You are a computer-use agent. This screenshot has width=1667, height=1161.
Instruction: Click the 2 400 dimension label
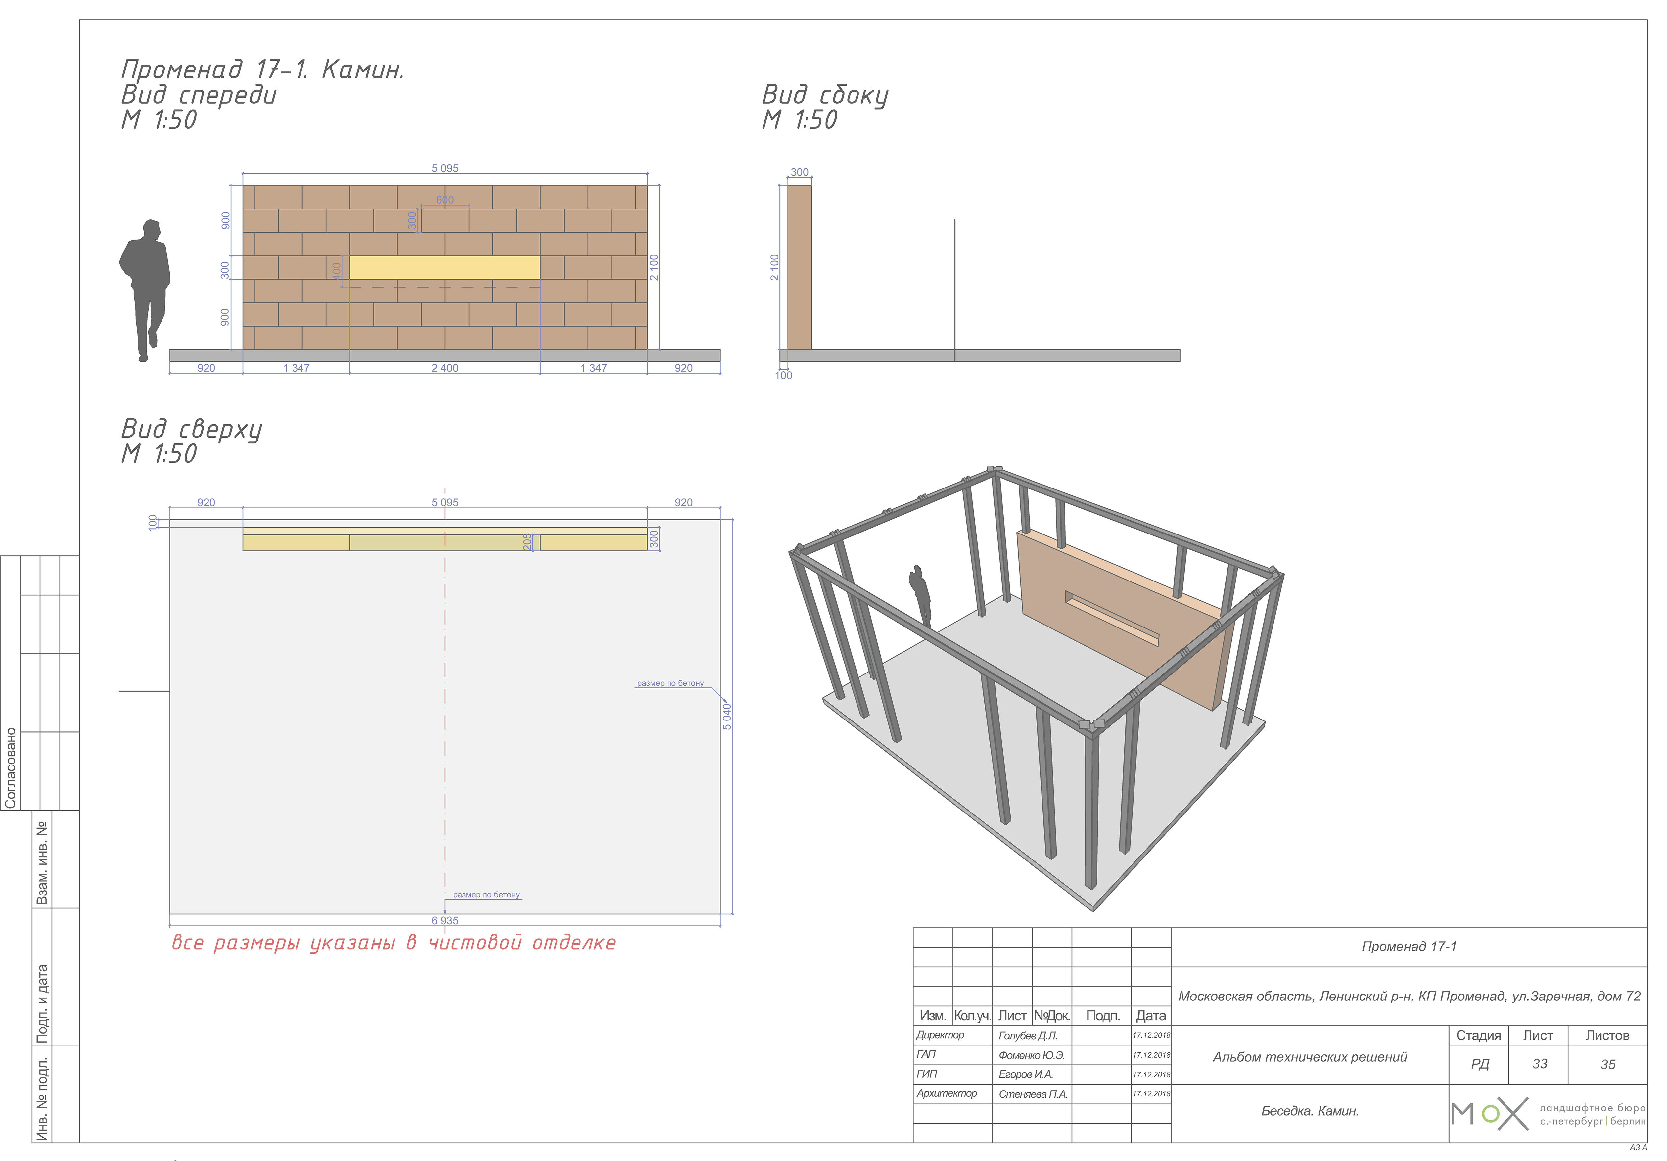point(444,368)
